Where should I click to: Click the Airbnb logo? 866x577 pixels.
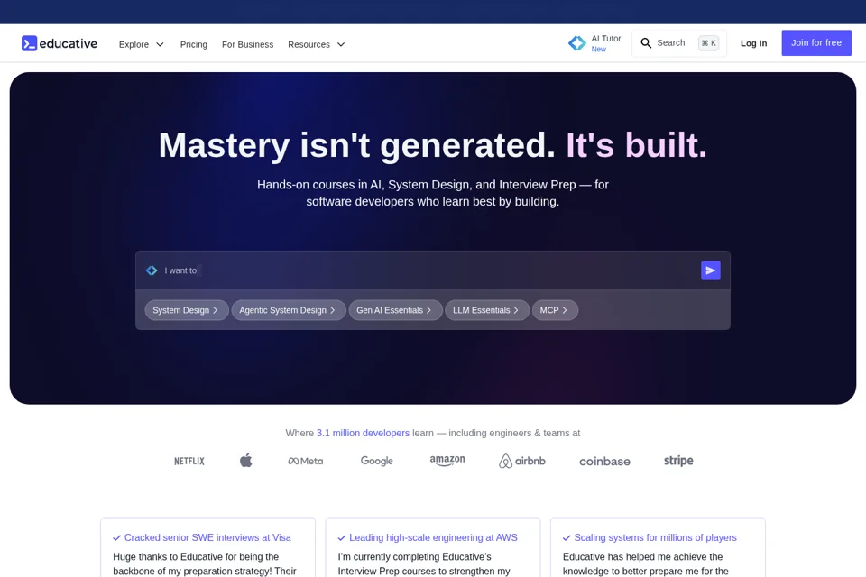tap(522, 461)
